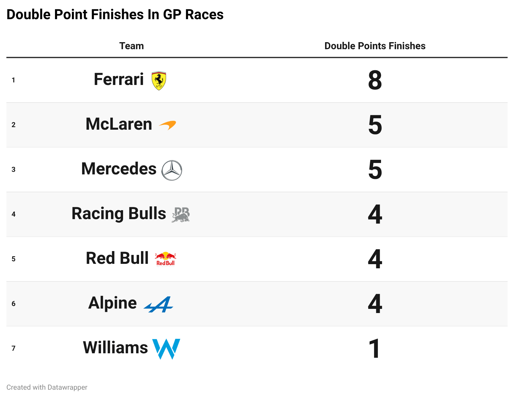Click Williams' value of 1
This screenshot has width=514, height=398.
[x=374, y=348]
